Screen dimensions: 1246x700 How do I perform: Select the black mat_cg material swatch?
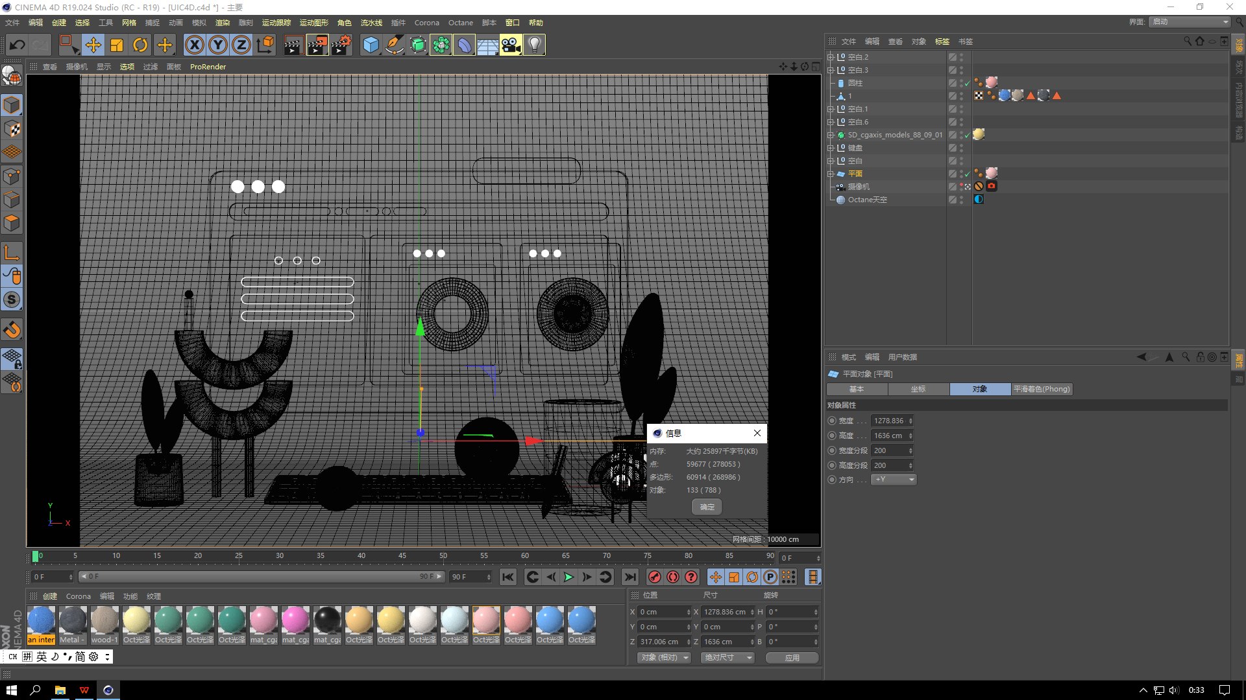pyautogui.click(x=327, y=620)
